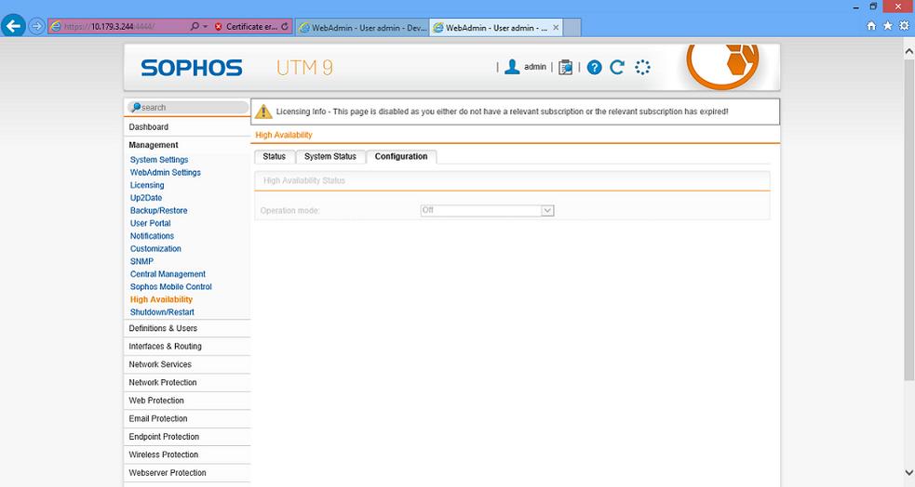
Task: Open Shutdown/Restart link
Action: point(162,312)
